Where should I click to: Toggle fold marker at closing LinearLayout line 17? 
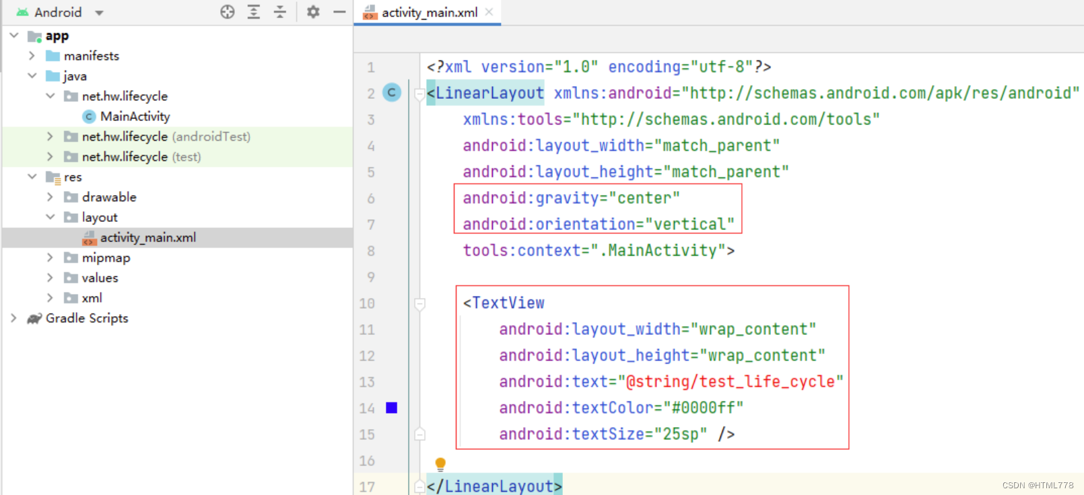[x=419, y=486]
